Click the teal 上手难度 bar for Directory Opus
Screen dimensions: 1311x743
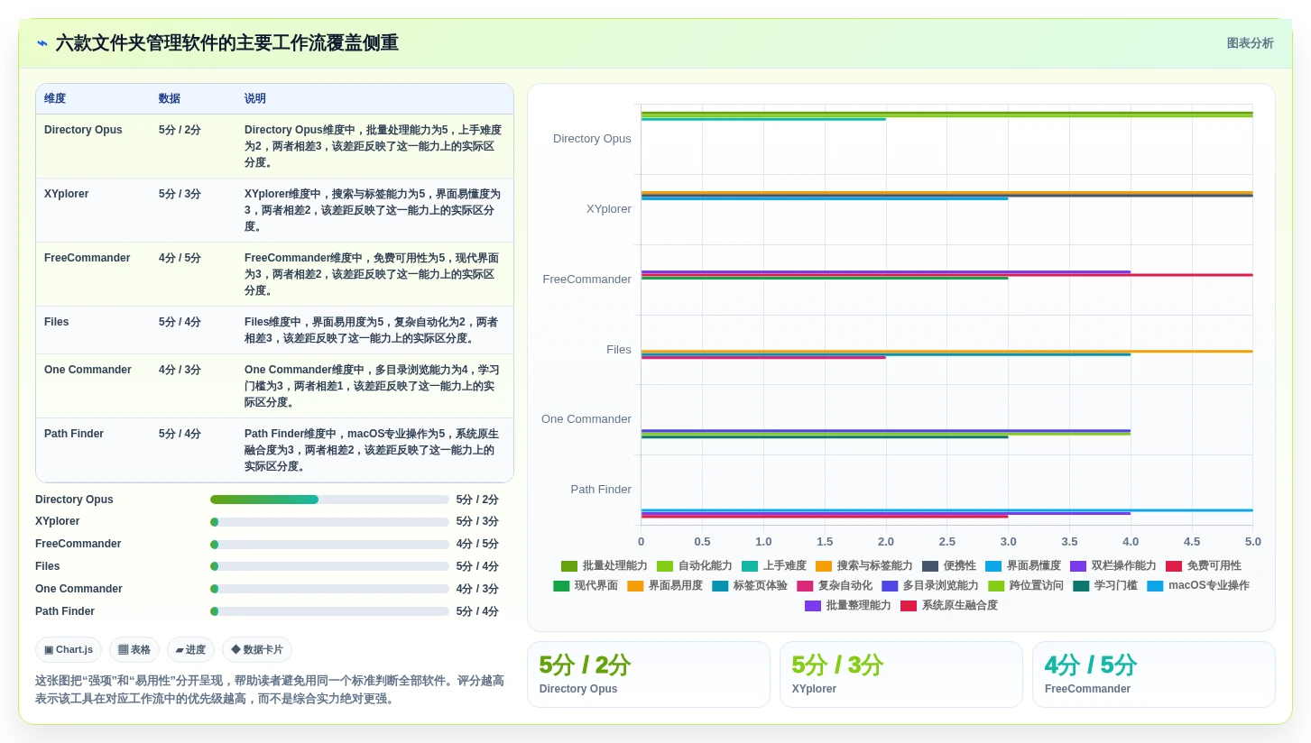763,119
